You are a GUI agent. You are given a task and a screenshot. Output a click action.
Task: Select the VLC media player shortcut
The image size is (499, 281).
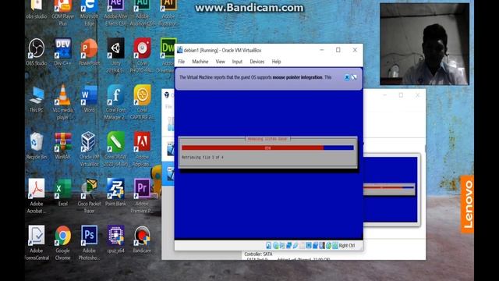(62, 102)
